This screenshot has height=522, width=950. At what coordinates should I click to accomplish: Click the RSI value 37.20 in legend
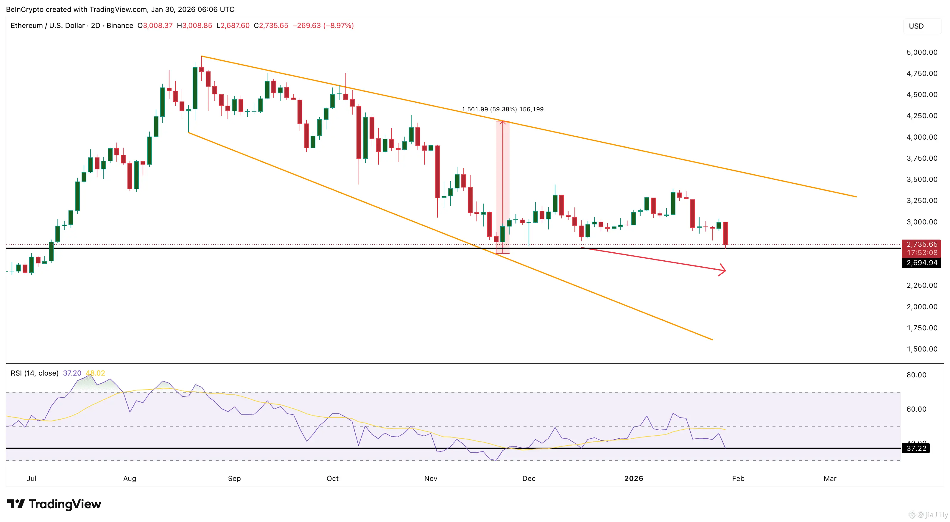[x=72, y=373]
